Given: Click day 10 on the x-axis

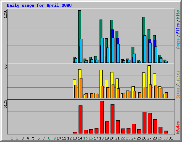Looking at the screenshot, I should coord(59,138).
